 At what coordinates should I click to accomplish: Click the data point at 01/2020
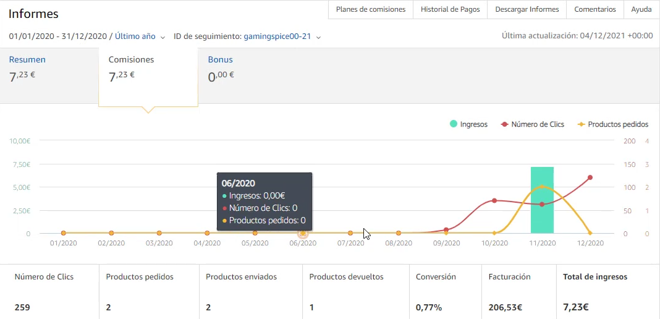click(x=63, y=233)
